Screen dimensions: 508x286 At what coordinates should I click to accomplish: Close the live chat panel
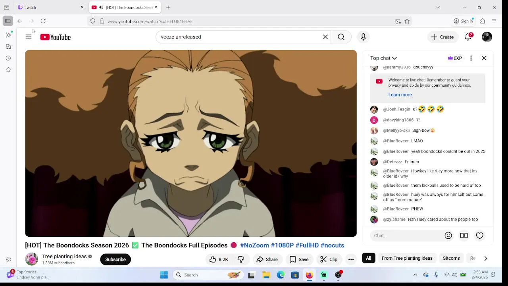pyautogui.click(x=484, y=58)
